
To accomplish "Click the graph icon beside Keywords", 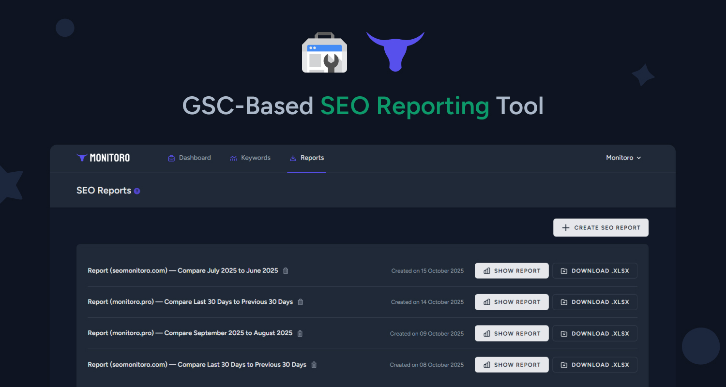I will [x=233, y=158].
